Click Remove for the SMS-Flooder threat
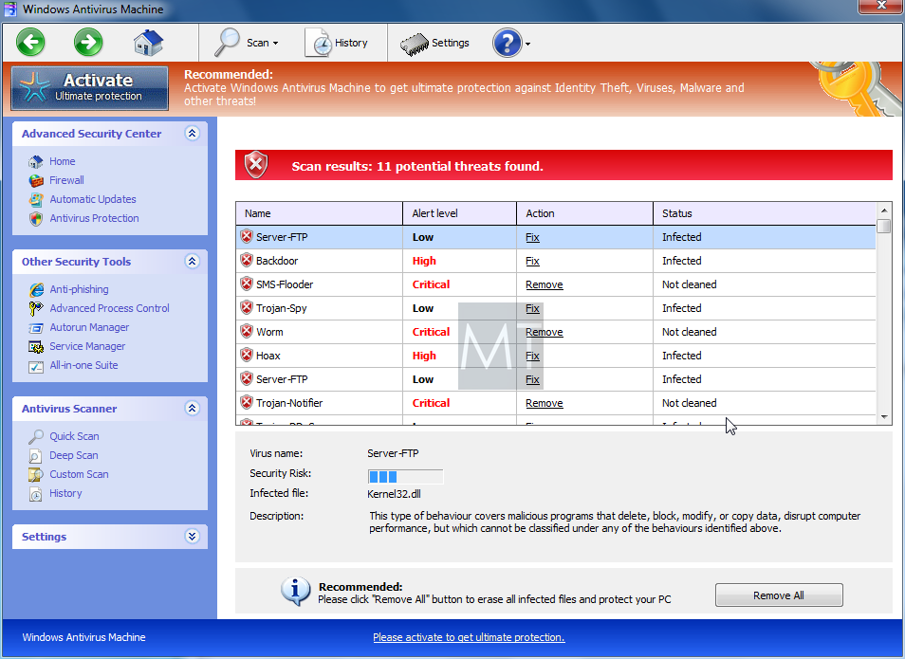905x659 pixels. click(545, 285)
